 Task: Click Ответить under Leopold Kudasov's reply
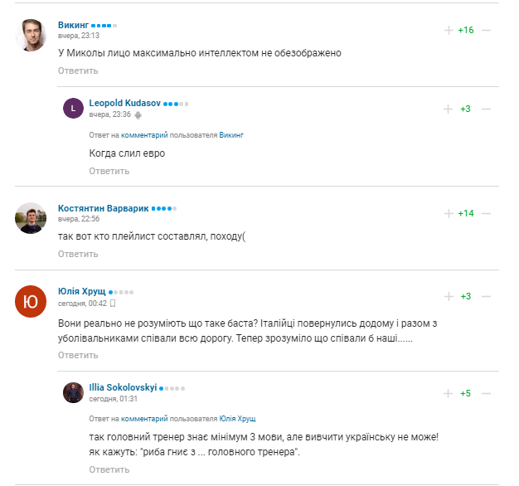[109, 171]
